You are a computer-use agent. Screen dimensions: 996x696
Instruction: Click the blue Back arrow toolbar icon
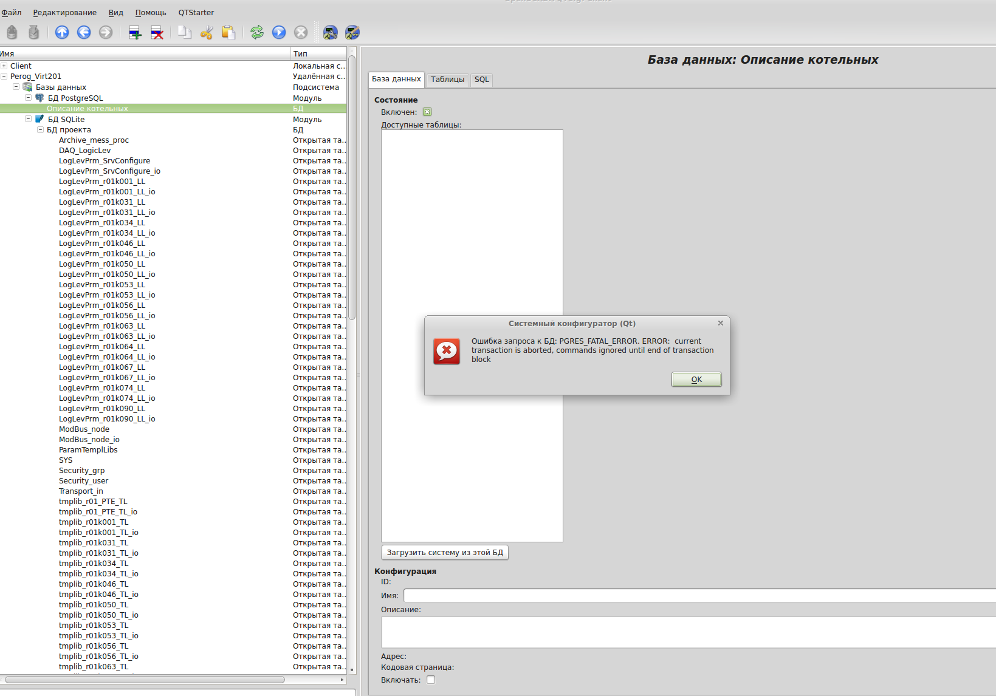coord(84,32)
